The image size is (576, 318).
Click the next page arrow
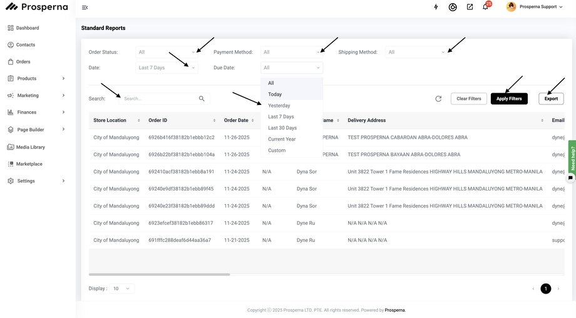click(x=558, y=289)
